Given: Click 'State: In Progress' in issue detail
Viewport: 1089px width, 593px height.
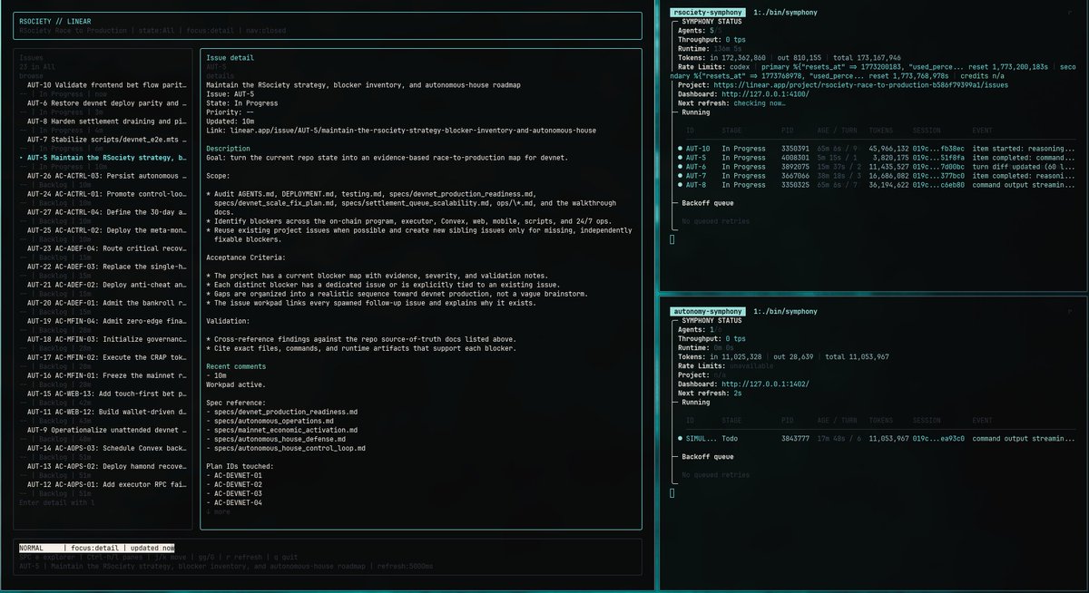Looking at the screenshot, I should [242, 102].
